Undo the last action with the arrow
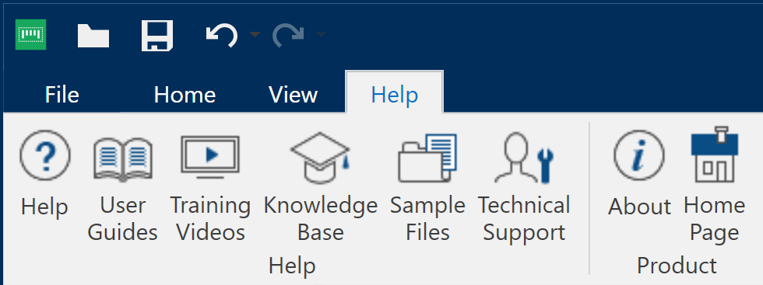The height and width of the screenshot is (285, 763). pos(222,36)
